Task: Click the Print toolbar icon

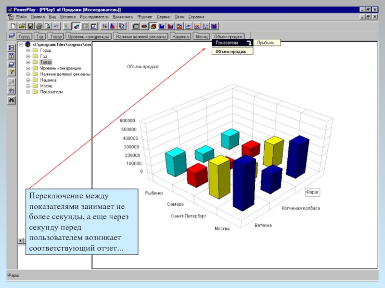Action: [39, 26]
